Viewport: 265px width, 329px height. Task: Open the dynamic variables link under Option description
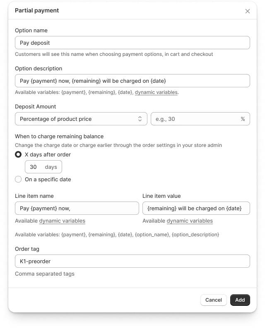point(156,92)
